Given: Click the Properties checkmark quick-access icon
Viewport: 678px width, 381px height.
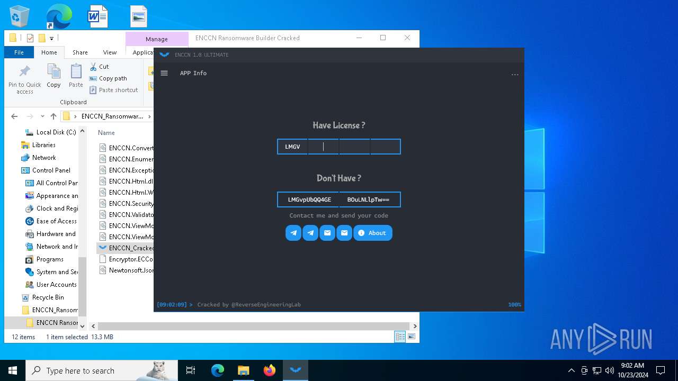Looking at the screenshot, I should click(x=30, y=38).
